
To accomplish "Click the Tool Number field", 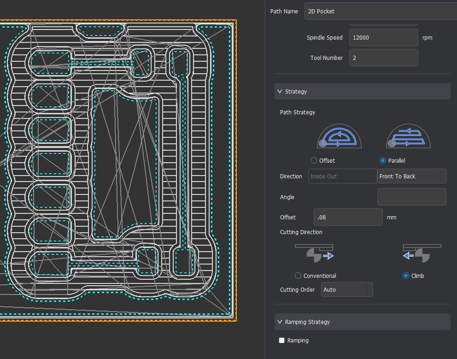I will point(384,58).
